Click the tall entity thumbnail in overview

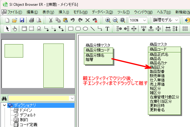click(x=53, y=65)
